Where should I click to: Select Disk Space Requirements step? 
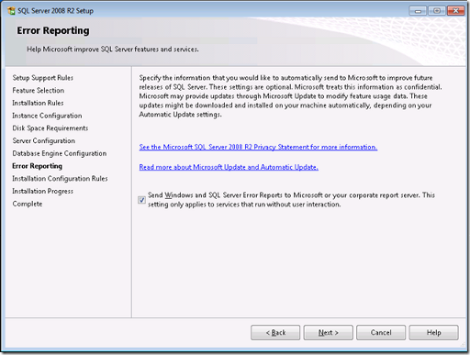click(50, 128)
